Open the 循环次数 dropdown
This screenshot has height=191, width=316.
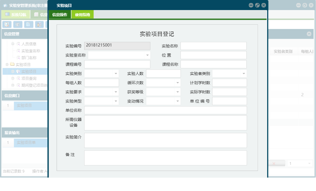point(177,83)
